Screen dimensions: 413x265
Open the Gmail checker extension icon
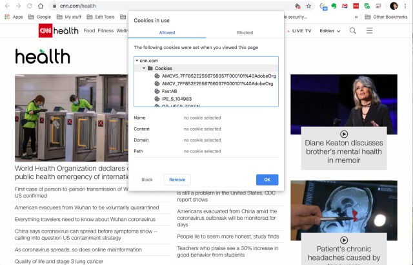pyautogui.click(x=345, y=6)
